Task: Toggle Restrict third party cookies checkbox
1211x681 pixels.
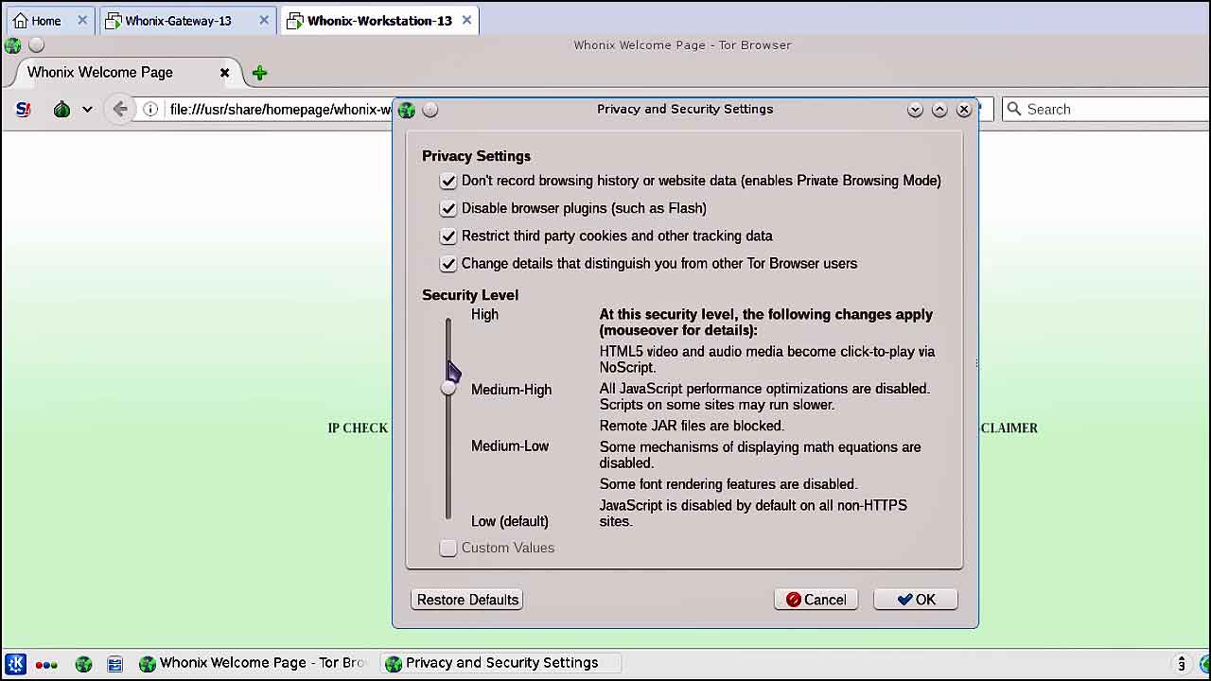Action: click(448, 236)
